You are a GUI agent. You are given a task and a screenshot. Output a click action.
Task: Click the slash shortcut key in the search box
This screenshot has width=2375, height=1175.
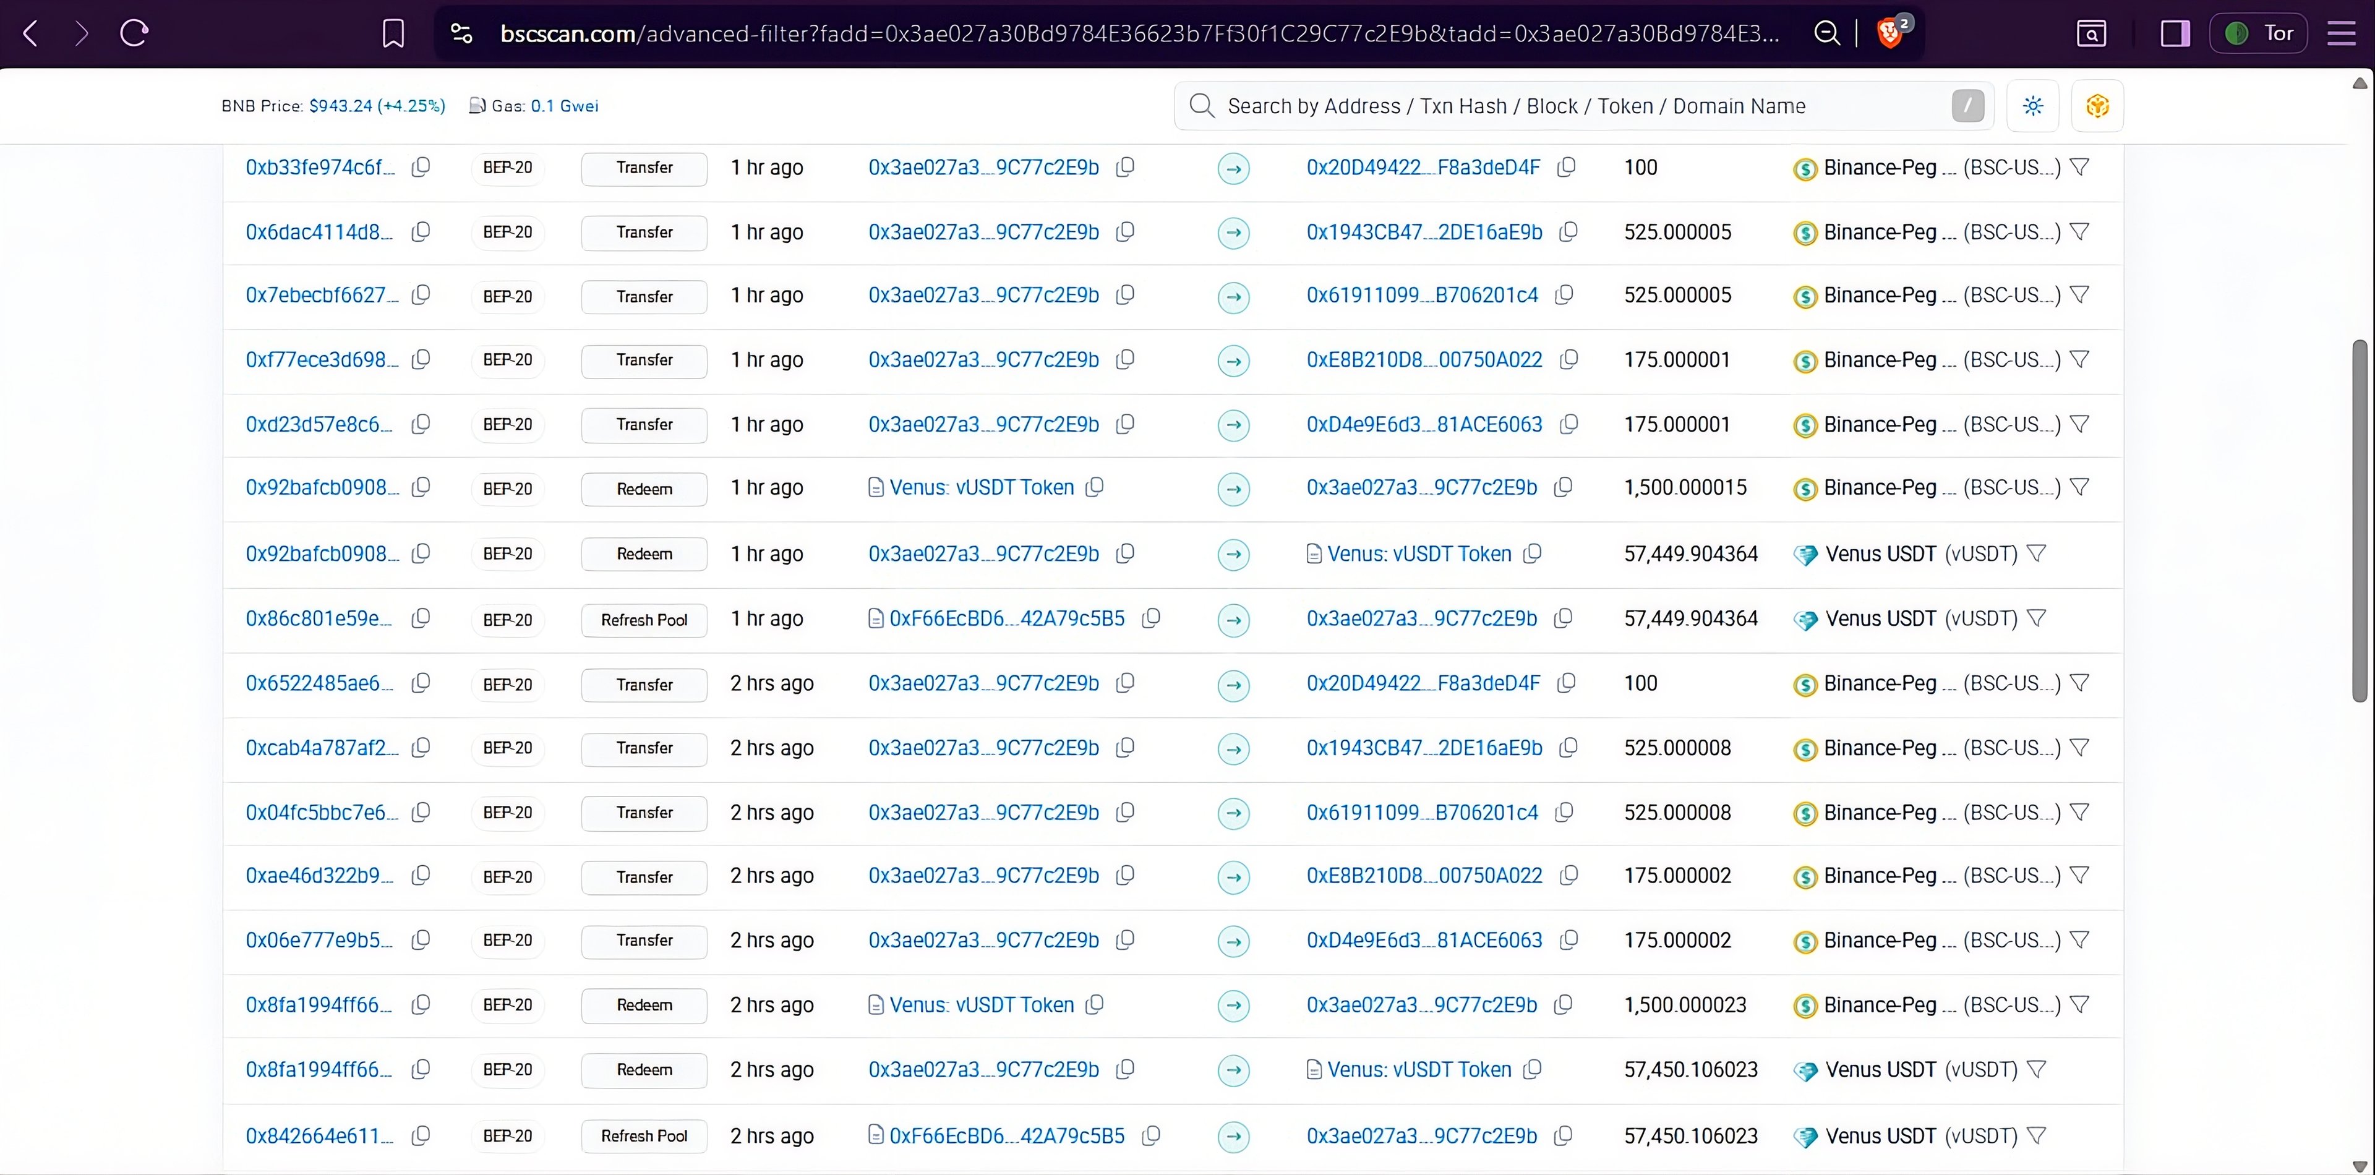click(x=1967, y=106)
